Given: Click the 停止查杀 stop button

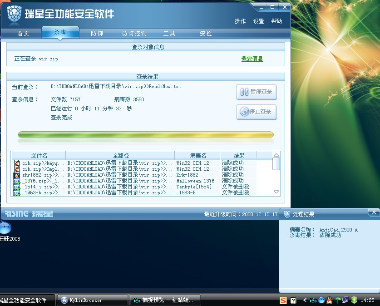Looking at the screenshot, I should pos(256,112).
